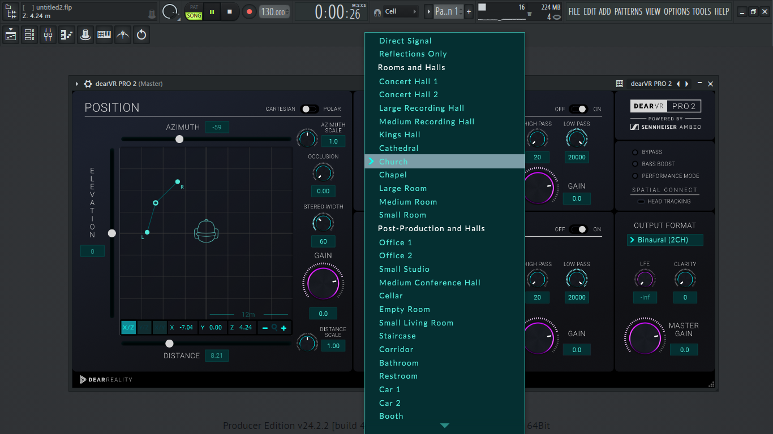Open the Output Format Binaural (2CH) dropdown

pos(665,240)
